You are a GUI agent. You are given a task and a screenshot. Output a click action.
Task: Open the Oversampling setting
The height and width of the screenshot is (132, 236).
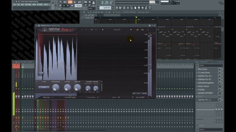[93, 98]
